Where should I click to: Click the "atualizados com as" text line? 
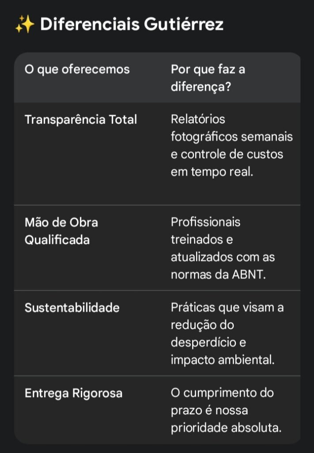click(x=223, y=257)
